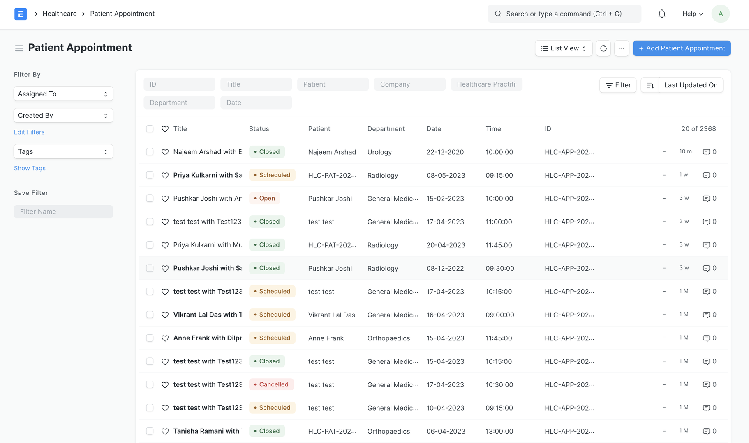749x443 pixels.
Task: Check the Najeem Arshad appointment row
Action: [150, 152]
